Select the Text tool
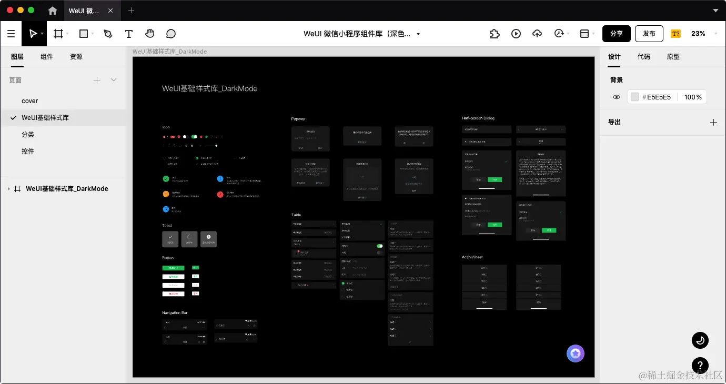 click(129, 34)
